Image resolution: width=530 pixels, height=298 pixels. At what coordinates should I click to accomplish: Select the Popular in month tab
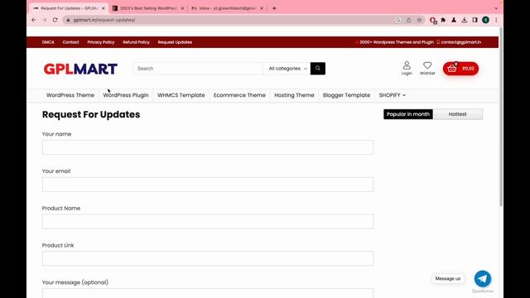[x=408, y=114]
